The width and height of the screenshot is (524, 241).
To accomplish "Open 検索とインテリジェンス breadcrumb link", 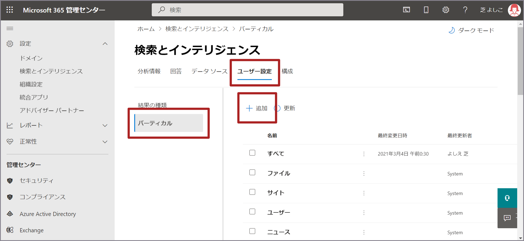I will click(197, 29).
